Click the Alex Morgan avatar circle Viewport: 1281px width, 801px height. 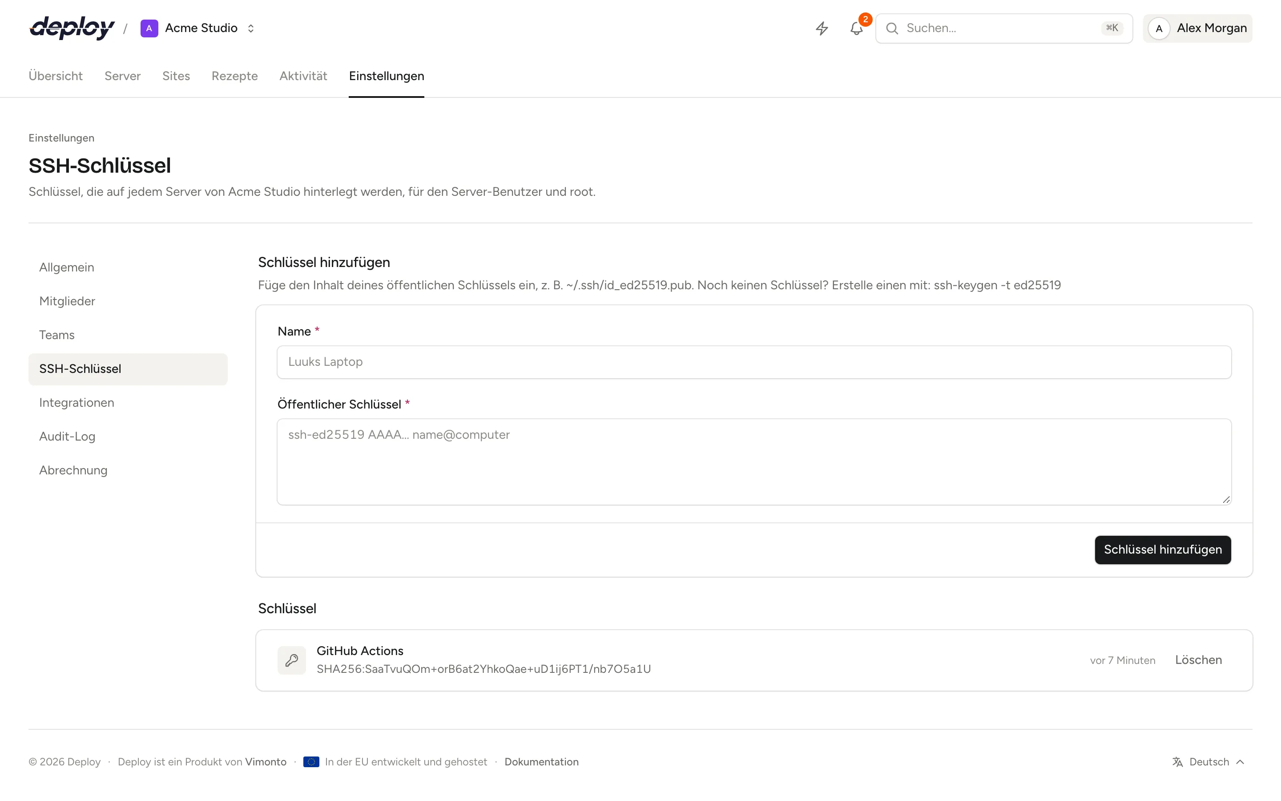[x=1159, y=28]
